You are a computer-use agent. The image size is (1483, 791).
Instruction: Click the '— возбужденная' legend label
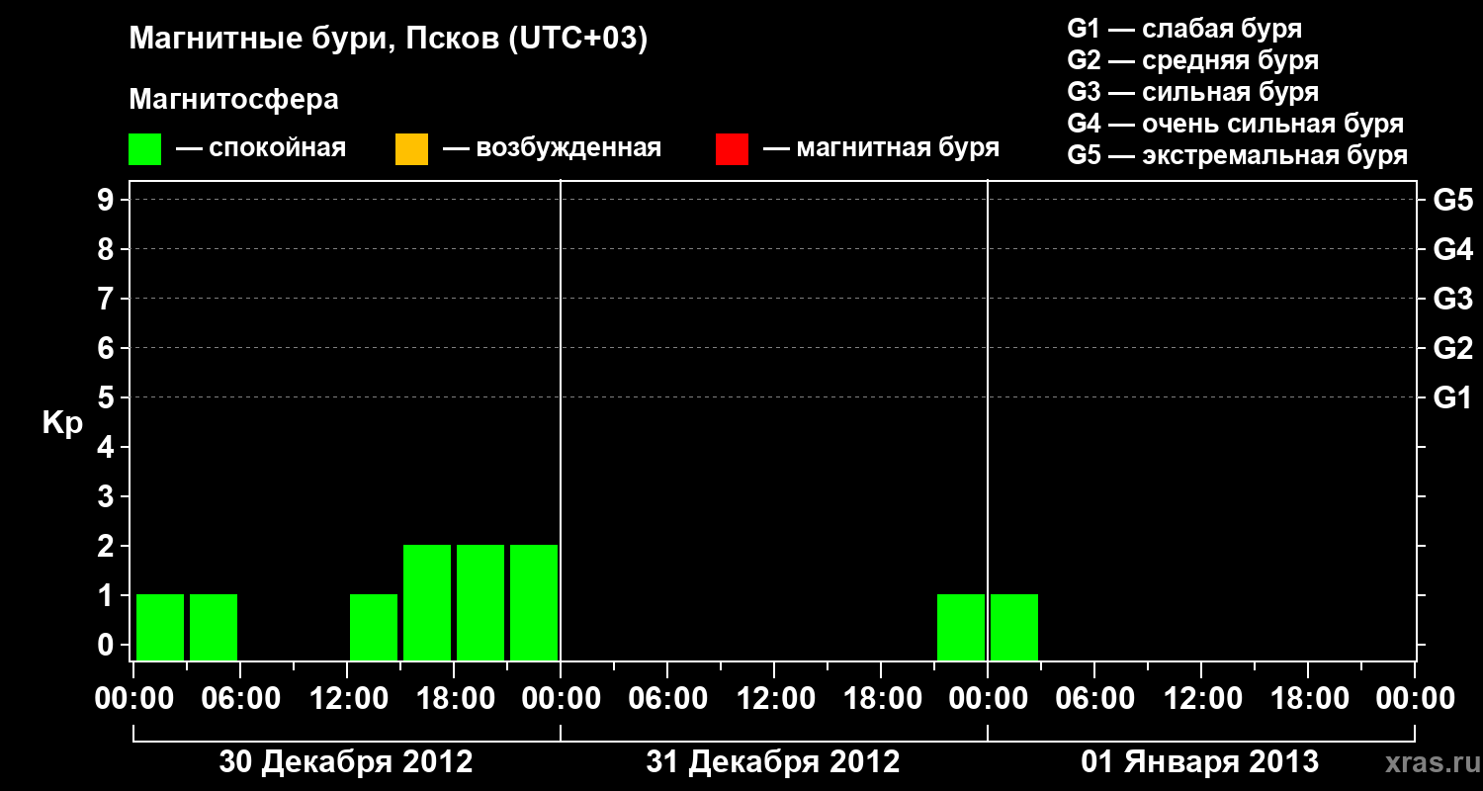pos(552,148)
